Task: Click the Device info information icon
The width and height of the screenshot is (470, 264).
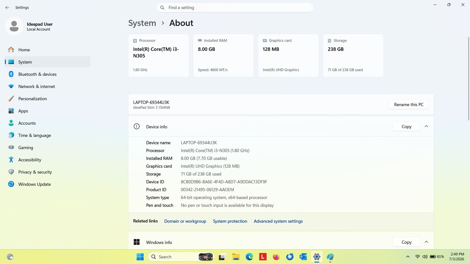Action: [x=137, y=127]
